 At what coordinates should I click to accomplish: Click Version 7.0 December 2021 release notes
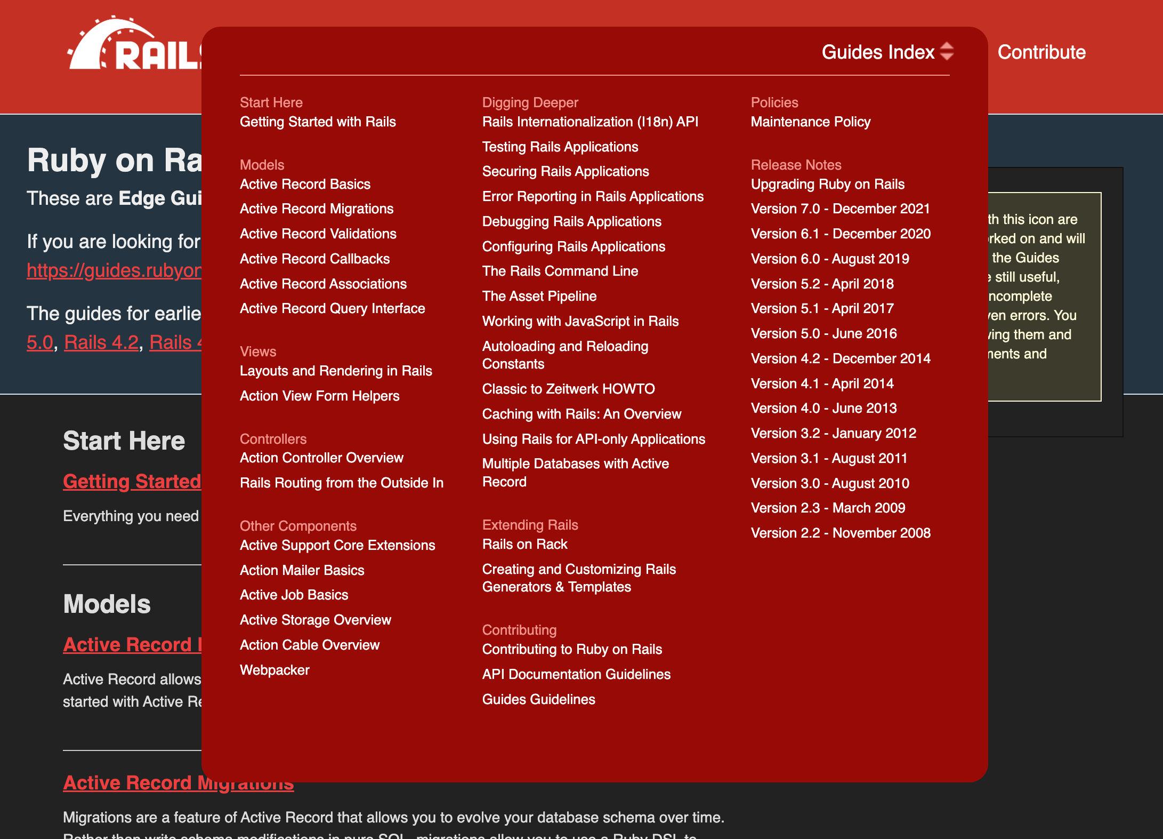click(841, 207)
